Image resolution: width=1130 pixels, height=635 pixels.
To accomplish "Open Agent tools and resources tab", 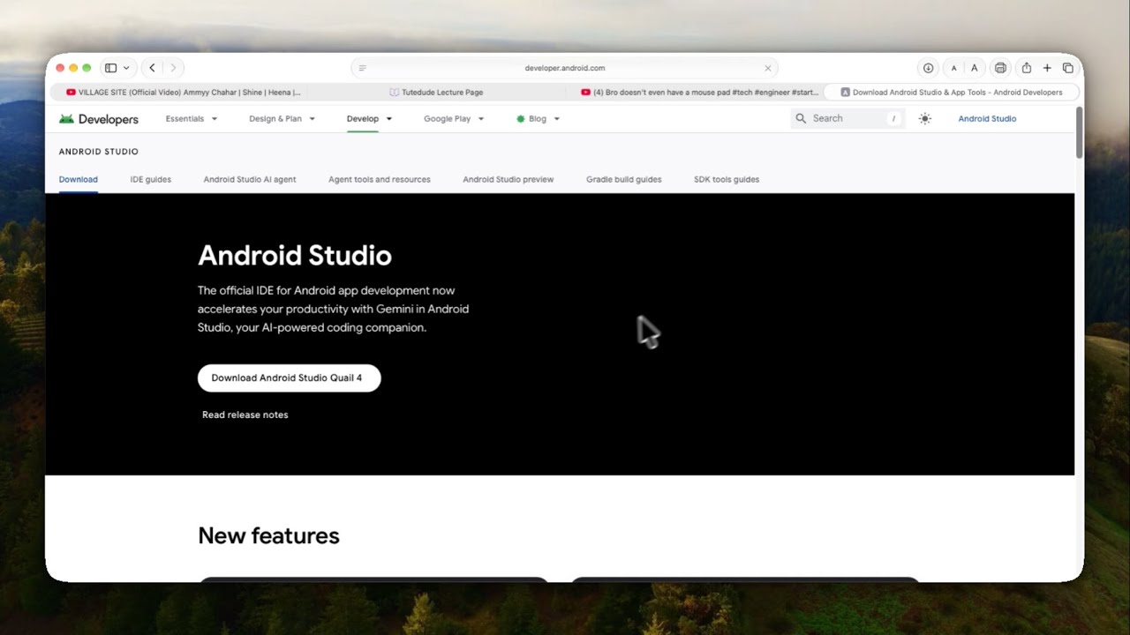I will (380, 179).
